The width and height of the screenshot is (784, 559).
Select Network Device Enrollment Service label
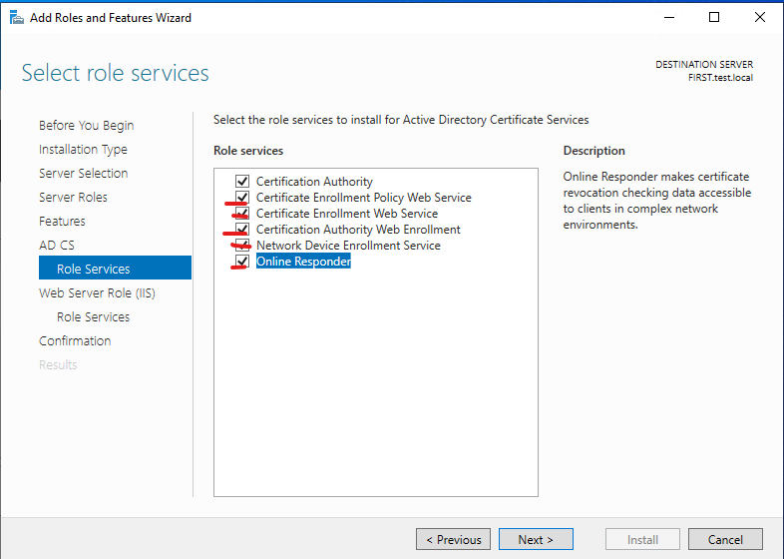(x=348, y=246)
